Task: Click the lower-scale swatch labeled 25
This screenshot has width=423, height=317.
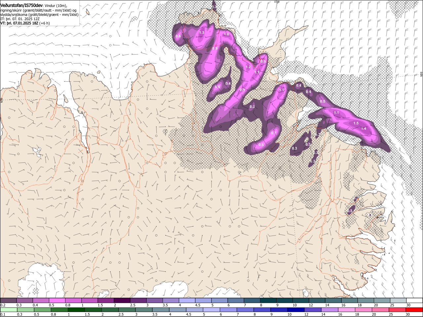Action: coord(397,310)
